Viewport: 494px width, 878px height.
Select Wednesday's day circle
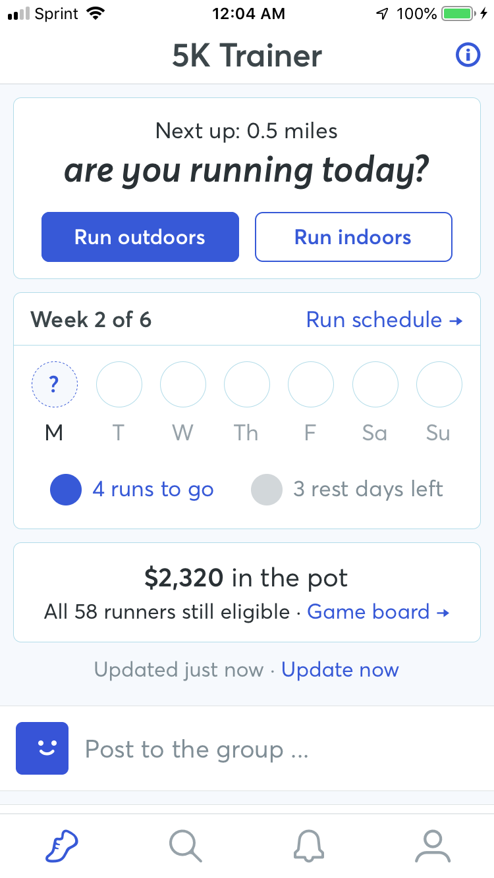click(183, 384)
